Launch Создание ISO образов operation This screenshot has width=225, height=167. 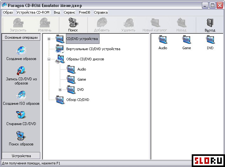tap(21, 96)
